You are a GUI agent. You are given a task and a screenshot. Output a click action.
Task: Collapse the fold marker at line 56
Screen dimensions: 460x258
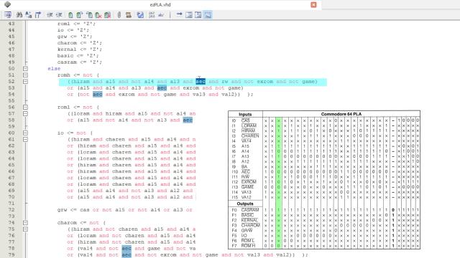click(26, 107)
